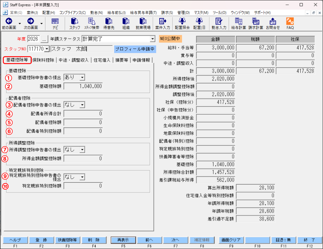
Task: Open 所得調整控除申告書の提出 dropdown
Action: click(82, 150)
